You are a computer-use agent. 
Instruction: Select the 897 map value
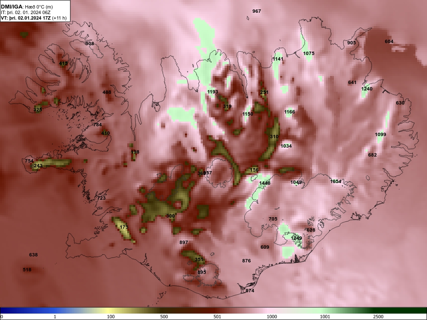click(184, 242)
